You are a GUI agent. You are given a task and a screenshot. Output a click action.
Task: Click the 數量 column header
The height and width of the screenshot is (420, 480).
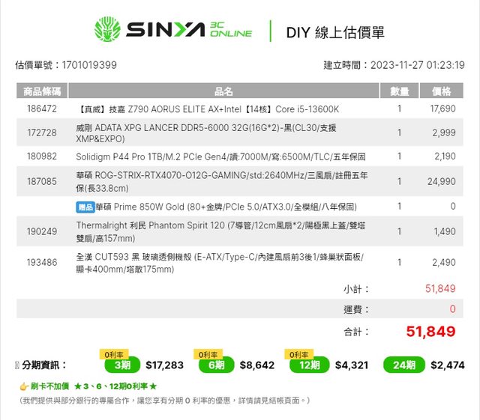point(399,91)
